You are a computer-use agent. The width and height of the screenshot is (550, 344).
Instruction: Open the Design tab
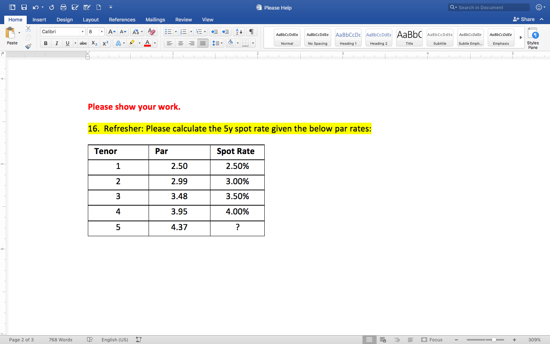65,19
